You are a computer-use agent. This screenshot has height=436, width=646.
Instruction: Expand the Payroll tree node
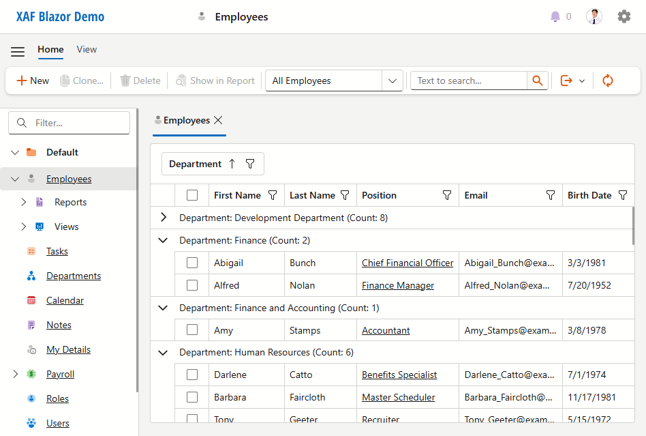(x=15, y=374)
